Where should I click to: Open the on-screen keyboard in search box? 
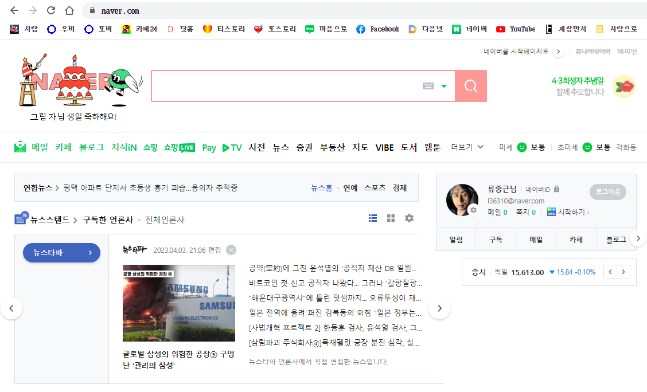tap(428, 86)
